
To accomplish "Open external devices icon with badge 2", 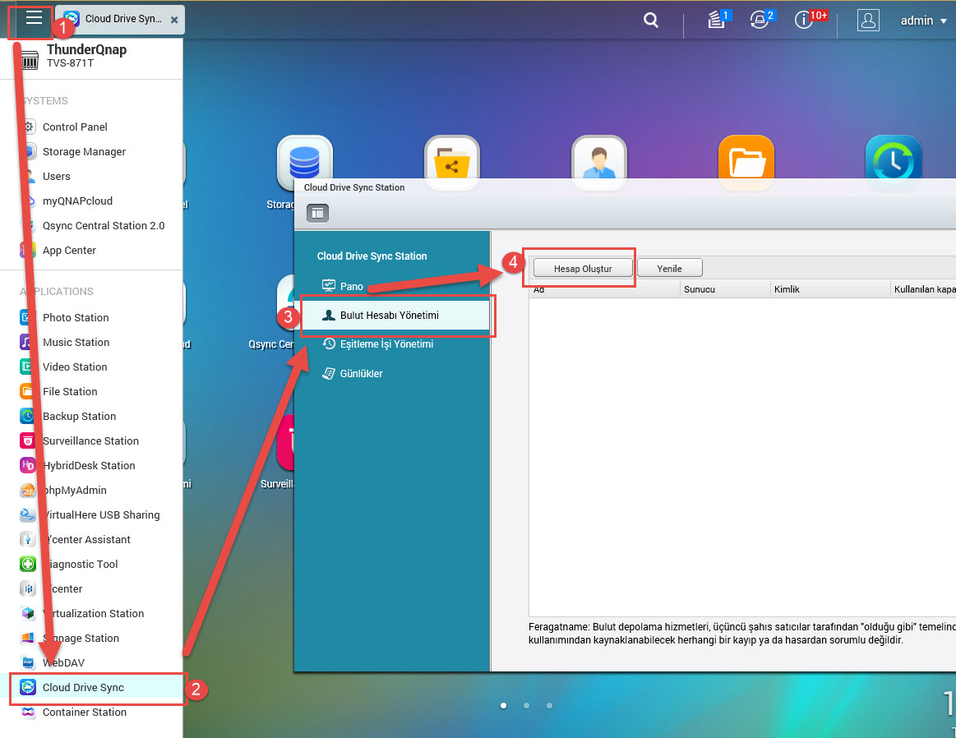I will [x=761, y=20].
